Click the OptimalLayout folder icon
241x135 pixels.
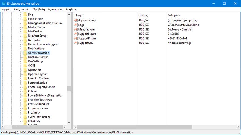(25, 74)
